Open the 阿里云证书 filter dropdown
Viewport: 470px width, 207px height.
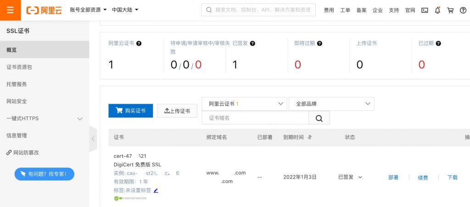point(244,104)
